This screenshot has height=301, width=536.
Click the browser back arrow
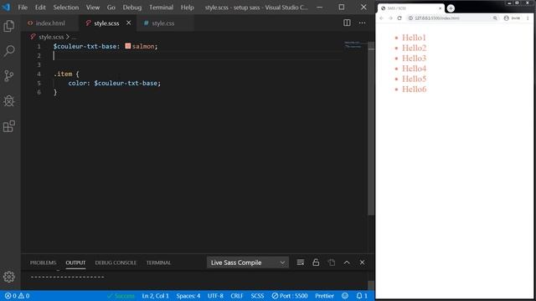point(382,18)
